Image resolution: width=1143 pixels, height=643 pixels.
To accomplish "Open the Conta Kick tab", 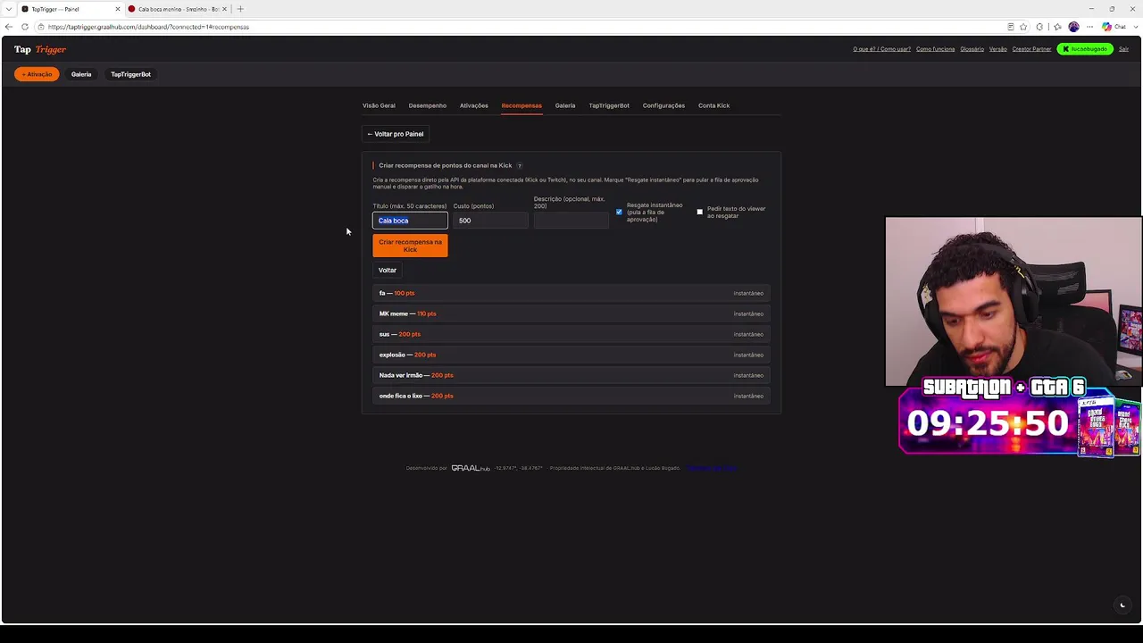I will 714,105.
